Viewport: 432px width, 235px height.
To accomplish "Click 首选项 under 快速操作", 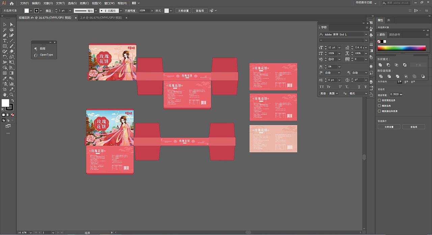I will coord(414,127).
